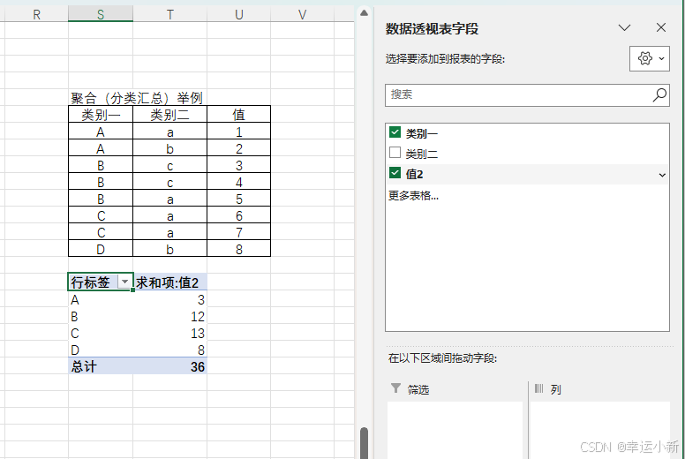Select the grand total cell 36
685x459 pixels.
pyautogui.click(x=170, y=366)
